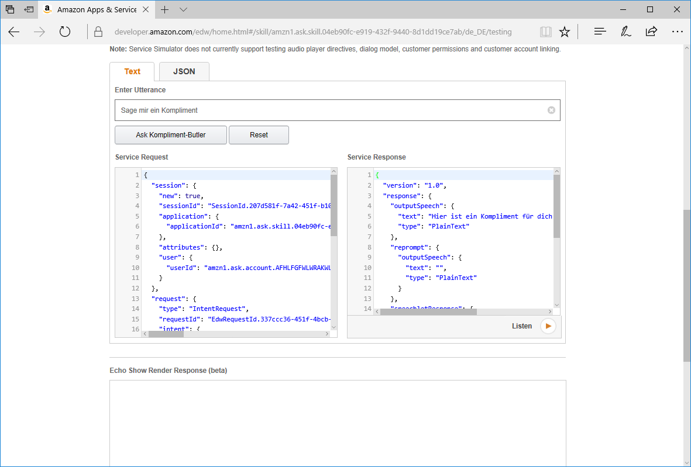
Task: Open Edge Settings and more menu
Action: pos(677,32)
